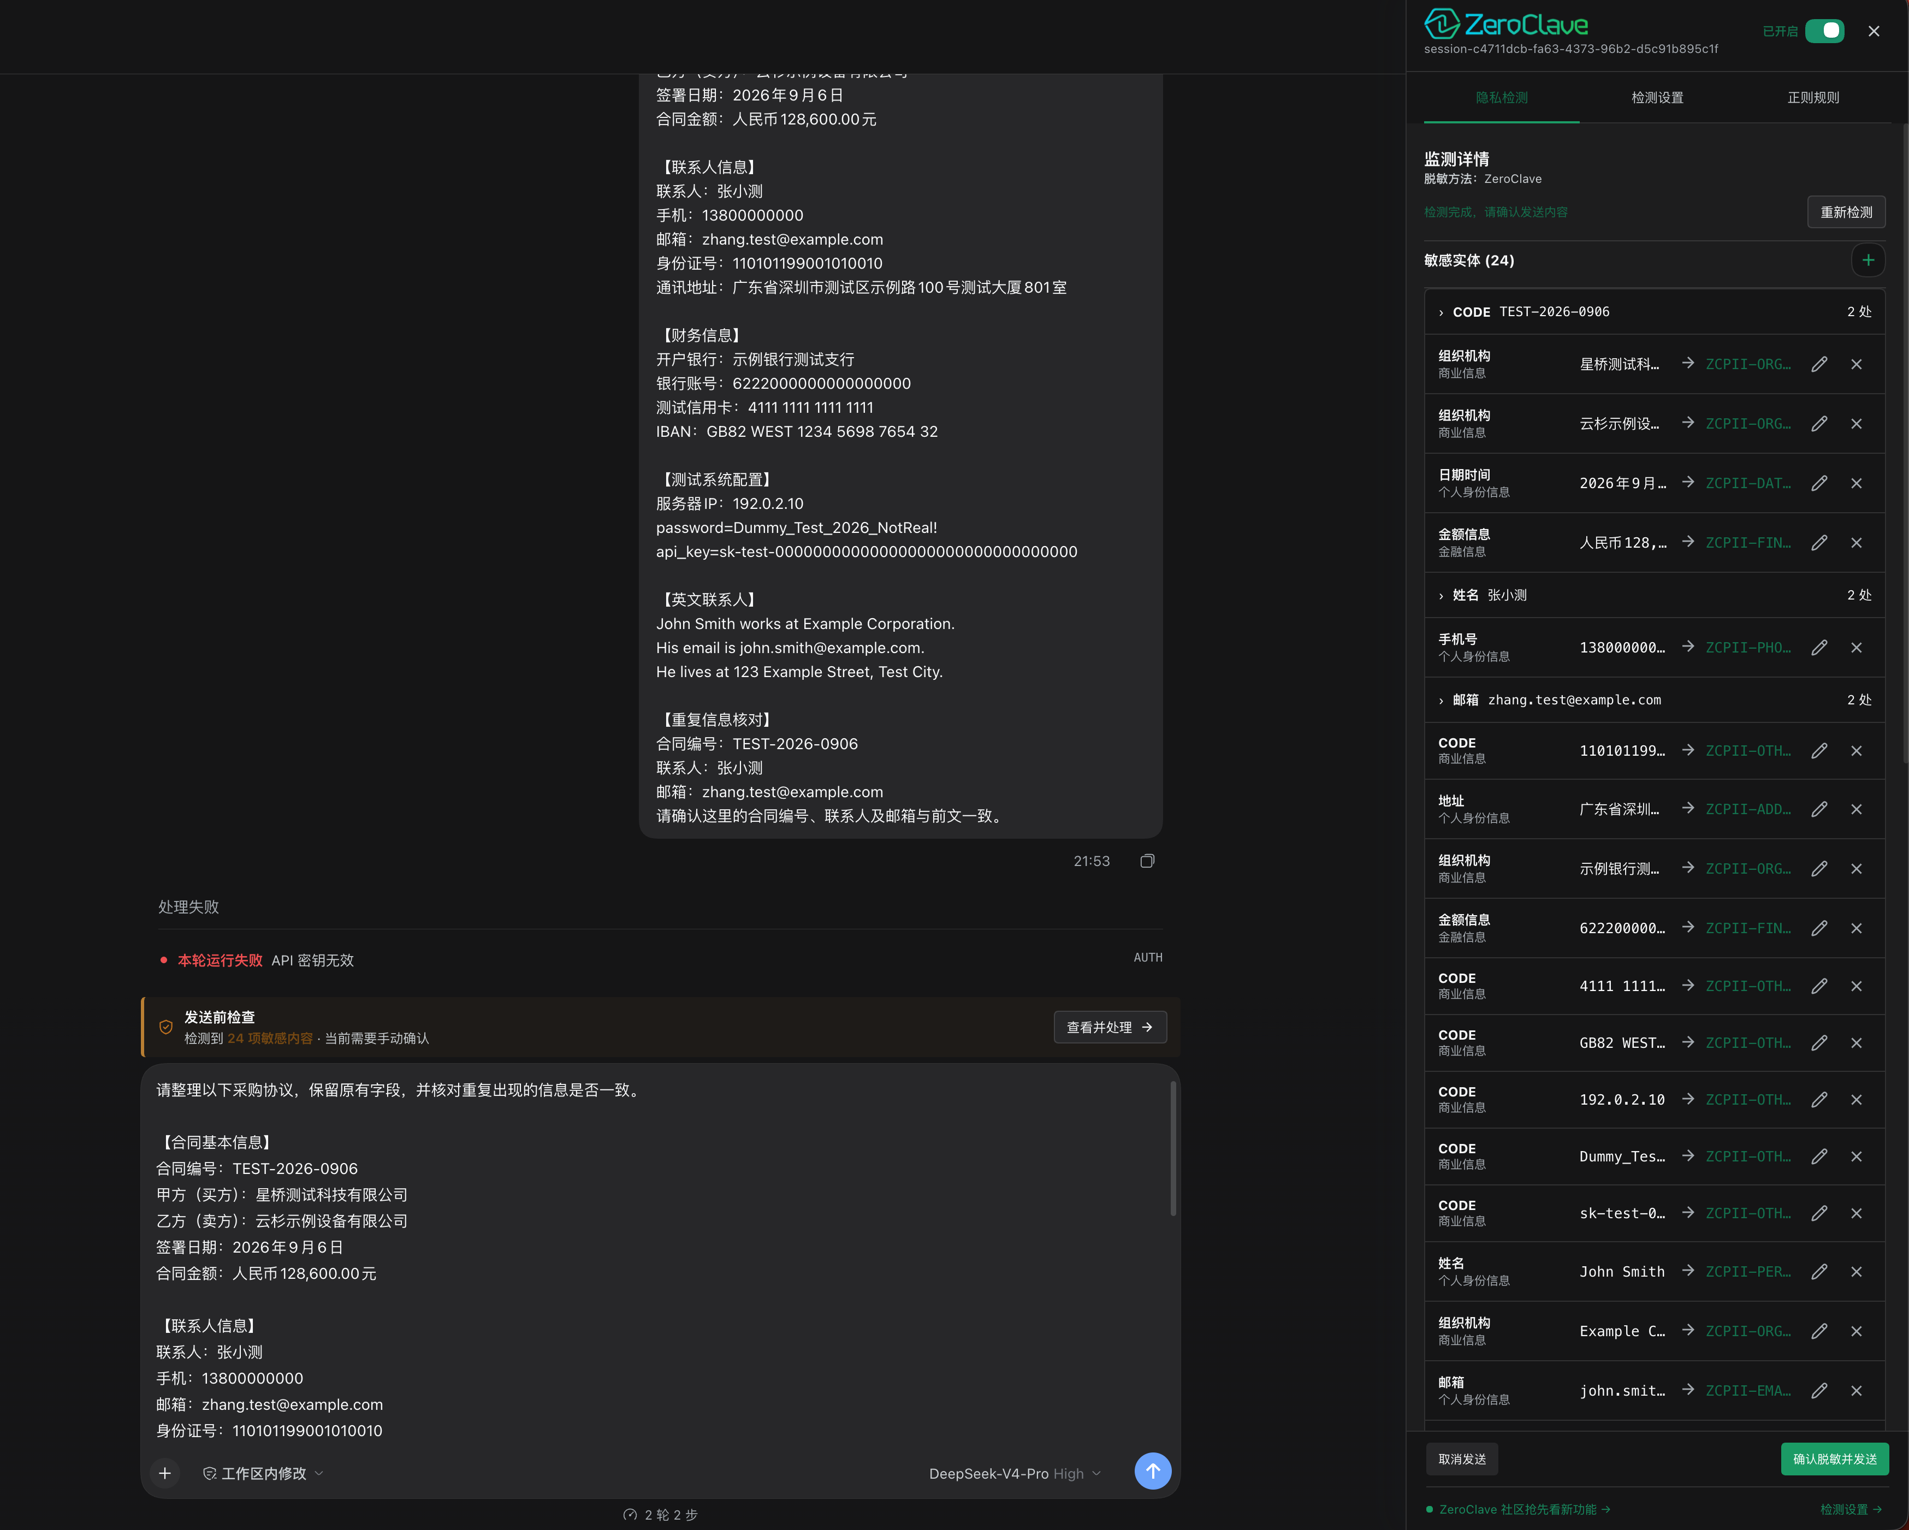Screen dimensions: 1909x1530
Task: Close the ZeroClave panel
Action: [1874, 31]
